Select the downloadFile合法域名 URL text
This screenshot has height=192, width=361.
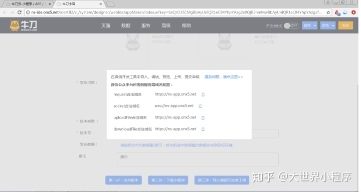pyautogui.click(x=175, y=129)
